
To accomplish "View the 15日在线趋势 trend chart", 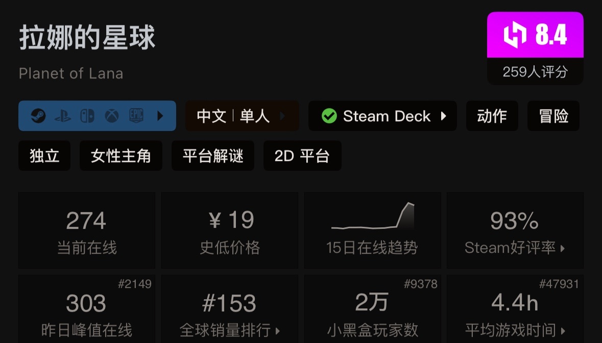I will click(x=372, y=218).
